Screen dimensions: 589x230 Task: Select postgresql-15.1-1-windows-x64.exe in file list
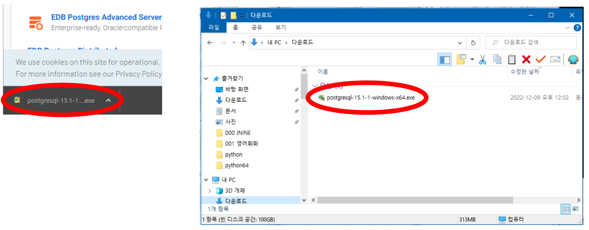[371, 97]
